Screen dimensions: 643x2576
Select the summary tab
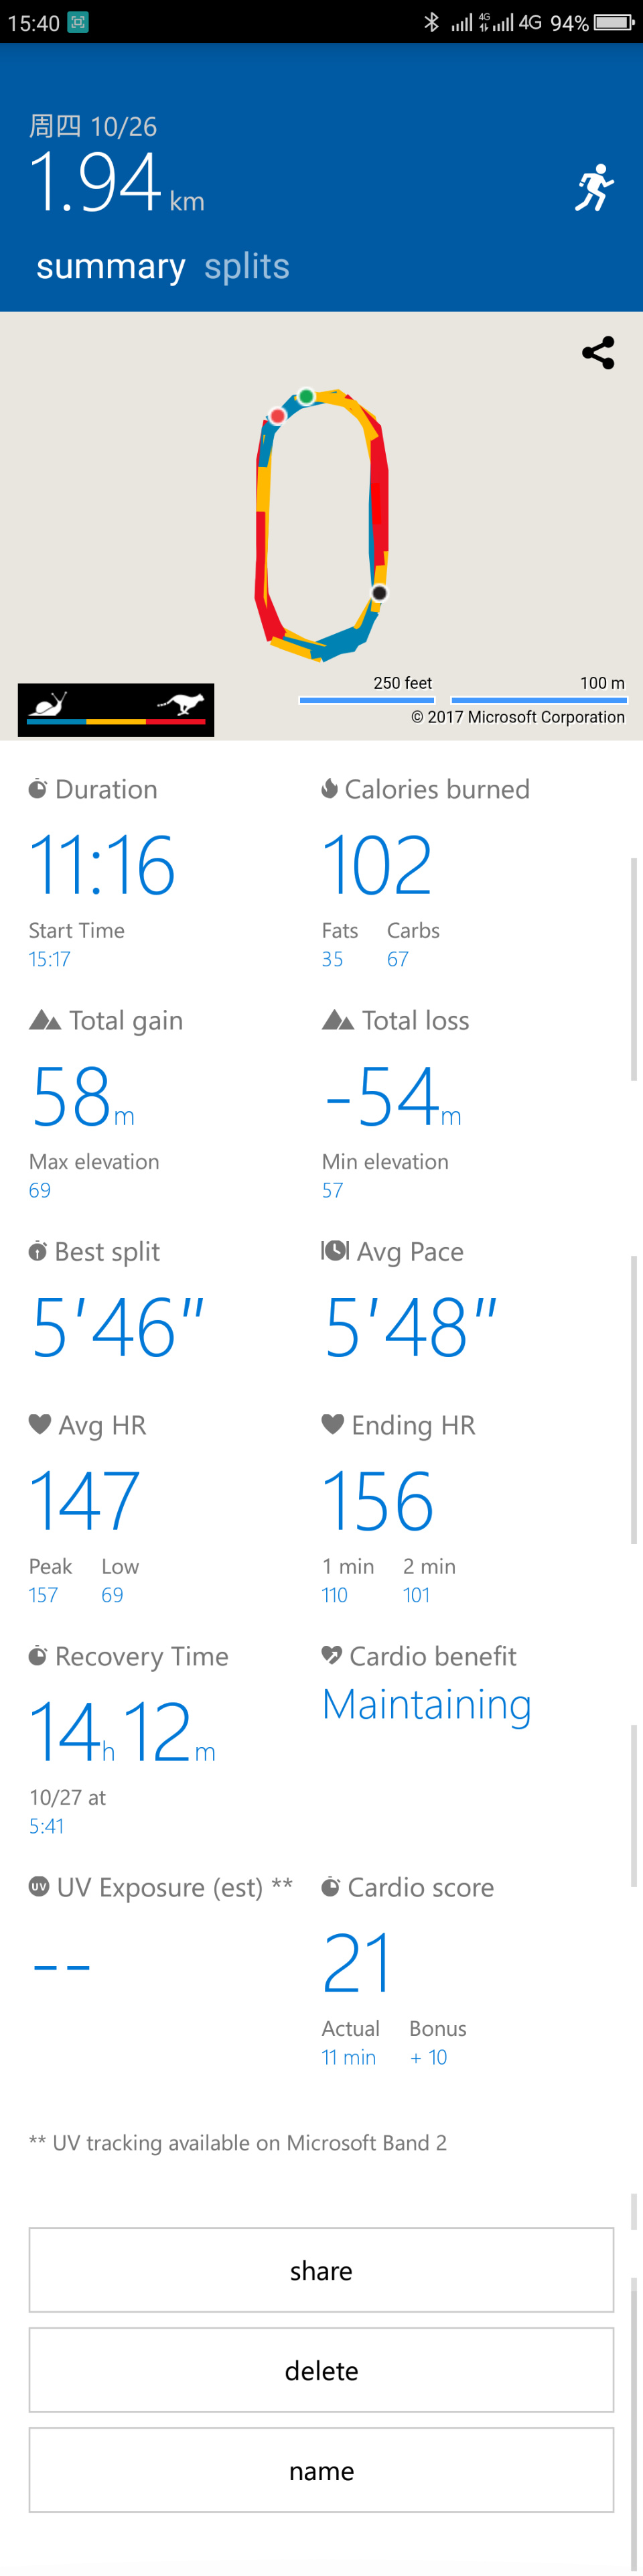click(111, 266)
